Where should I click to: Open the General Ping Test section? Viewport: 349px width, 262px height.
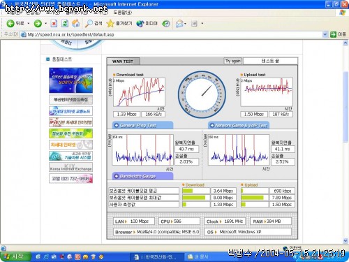pyautogui.click(x=142, y=126)
